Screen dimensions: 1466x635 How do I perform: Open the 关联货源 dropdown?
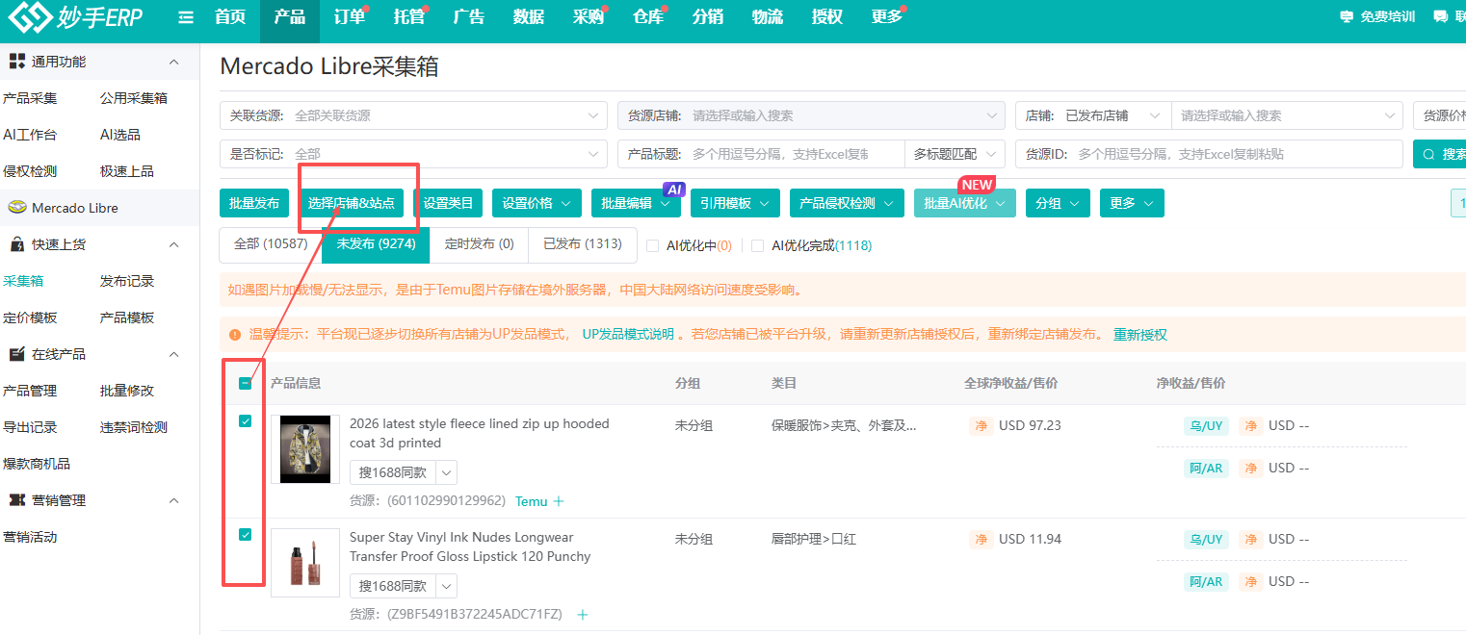tap(413, 115)
